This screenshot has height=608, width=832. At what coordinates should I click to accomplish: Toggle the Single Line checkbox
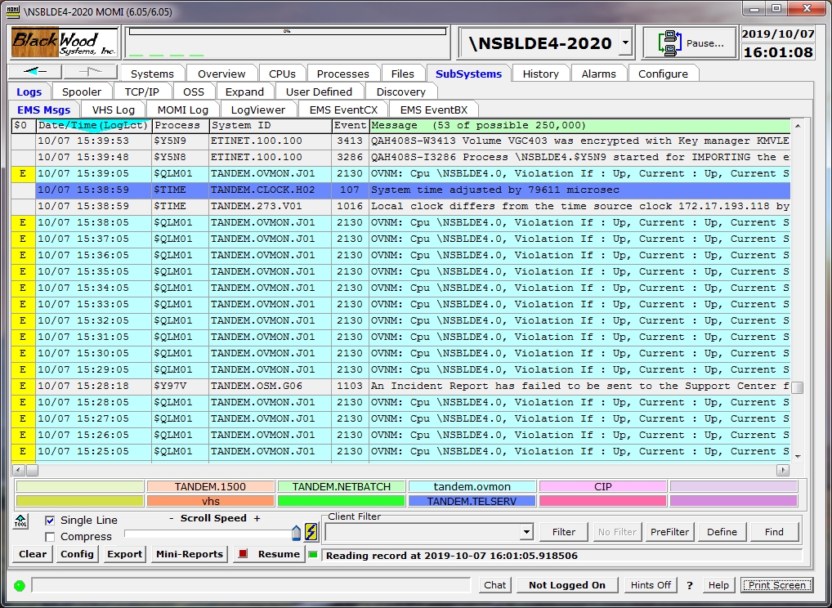51,521
